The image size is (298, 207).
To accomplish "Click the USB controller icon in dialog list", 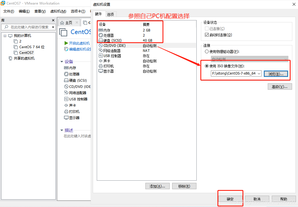I will click(x=101, y=56).
